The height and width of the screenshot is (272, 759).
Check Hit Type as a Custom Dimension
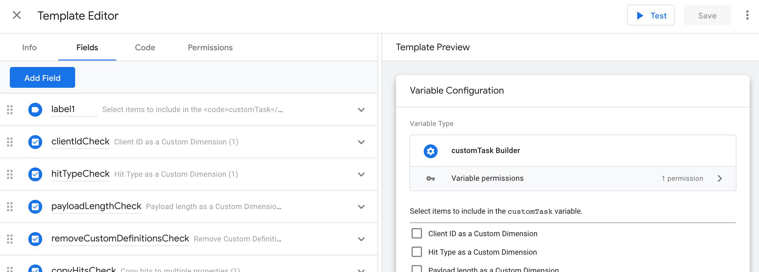416,252
